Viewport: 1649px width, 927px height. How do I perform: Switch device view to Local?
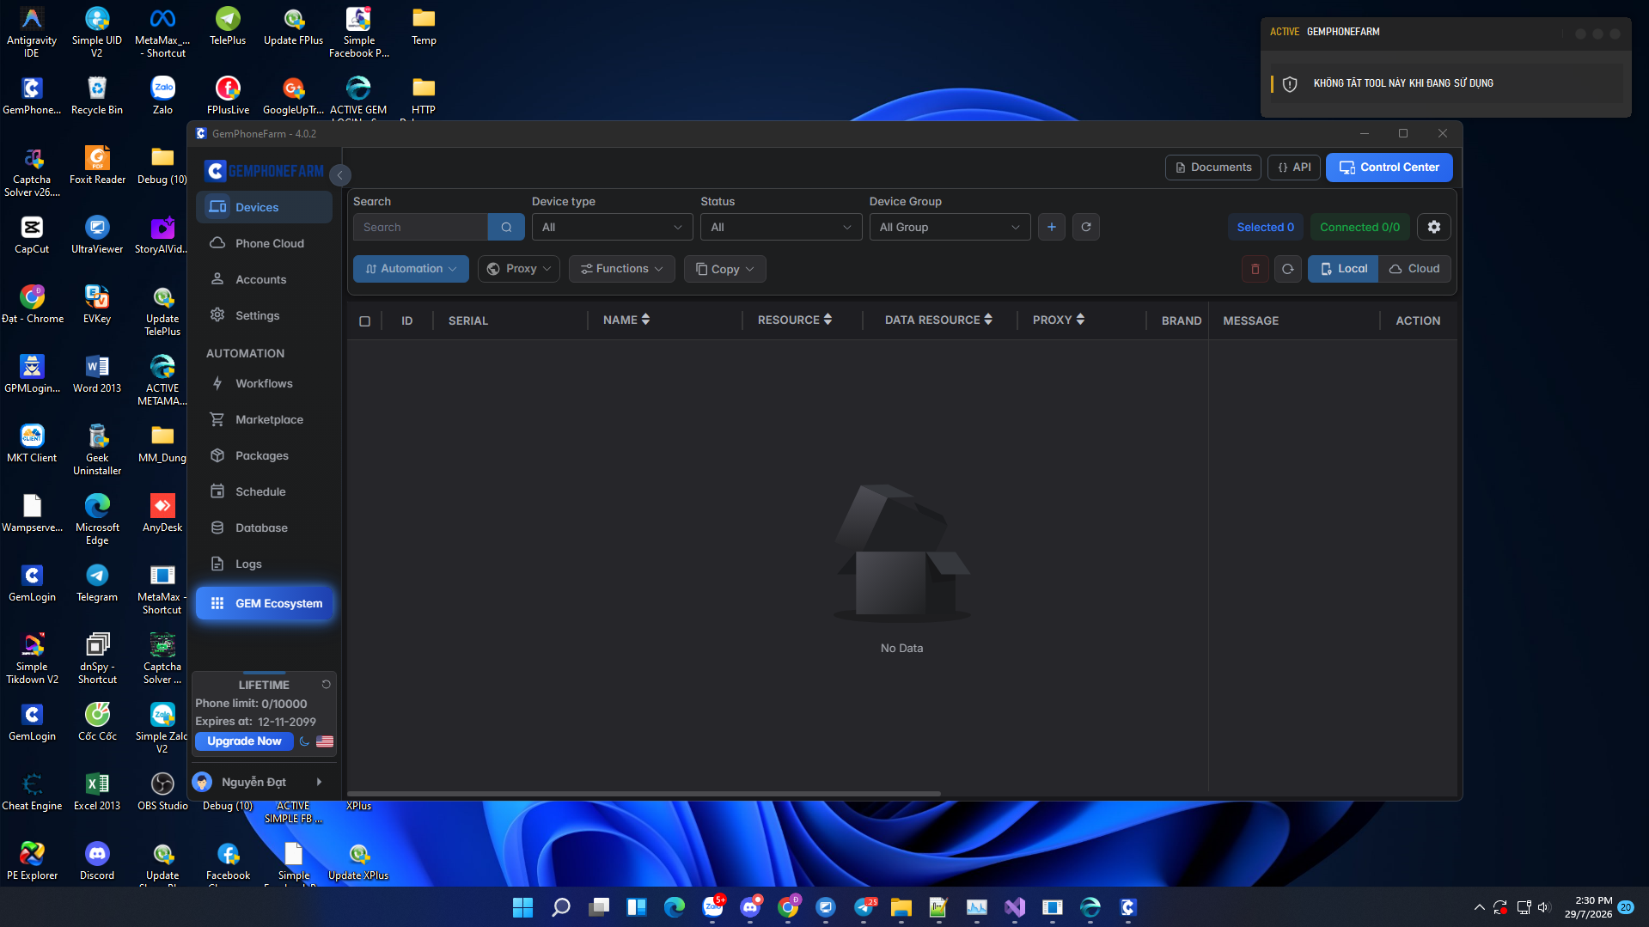point(1343,269)
